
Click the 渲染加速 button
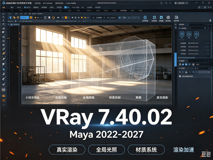183,150
